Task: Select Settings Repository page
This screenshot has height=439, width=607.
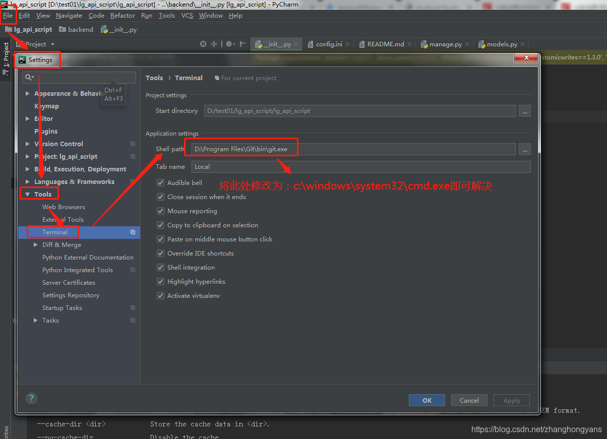Action: (71, 295)
